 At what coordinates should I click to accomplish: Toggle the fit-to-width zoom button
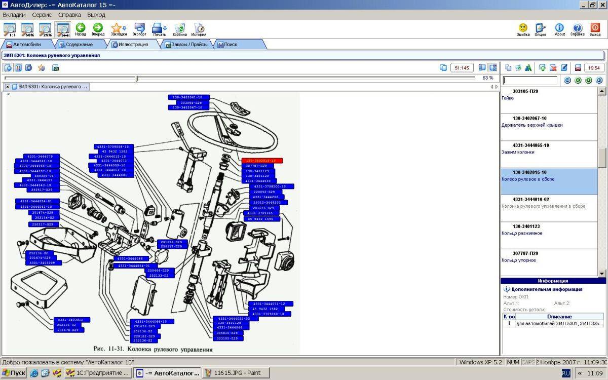coord(63,29)
